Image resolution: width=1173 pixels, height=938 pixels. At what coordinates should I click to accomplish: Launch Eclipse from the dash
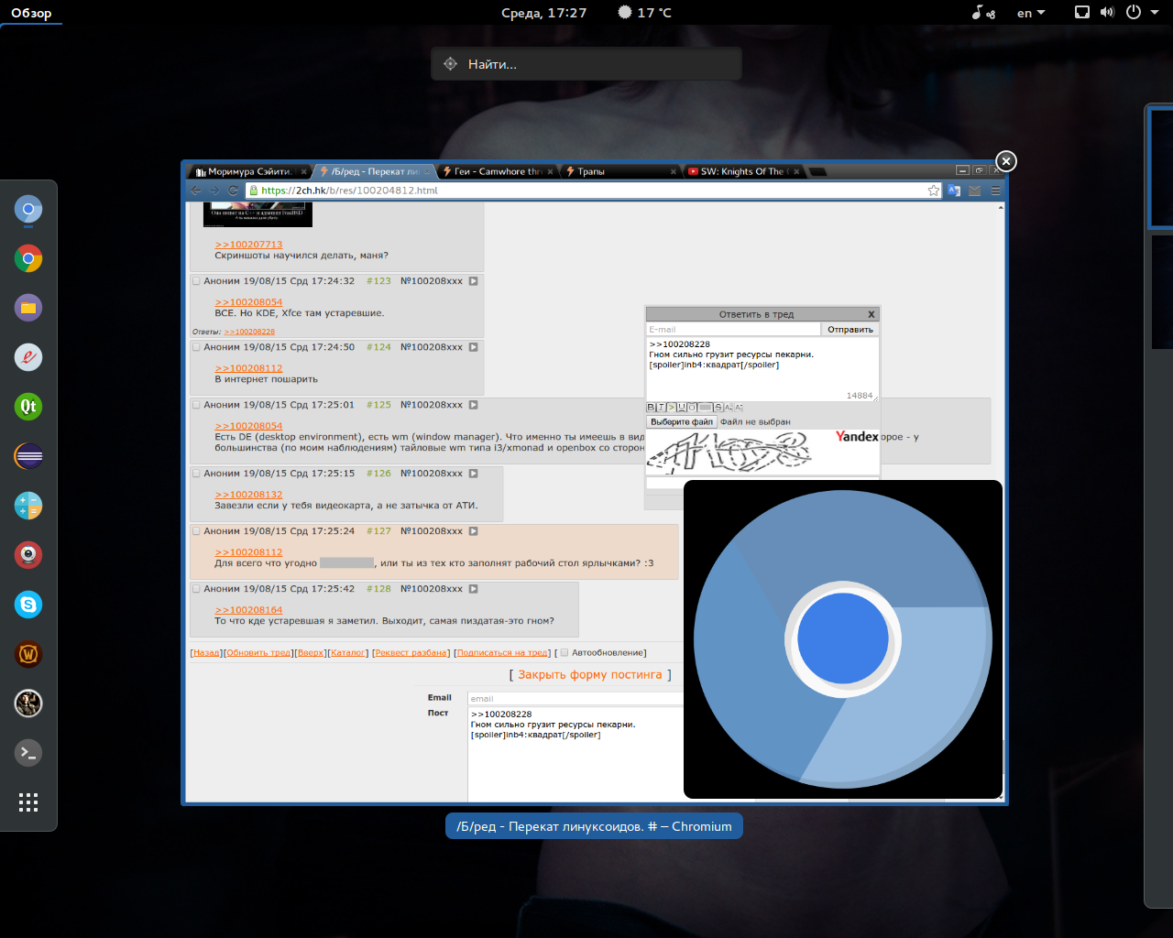28,456
